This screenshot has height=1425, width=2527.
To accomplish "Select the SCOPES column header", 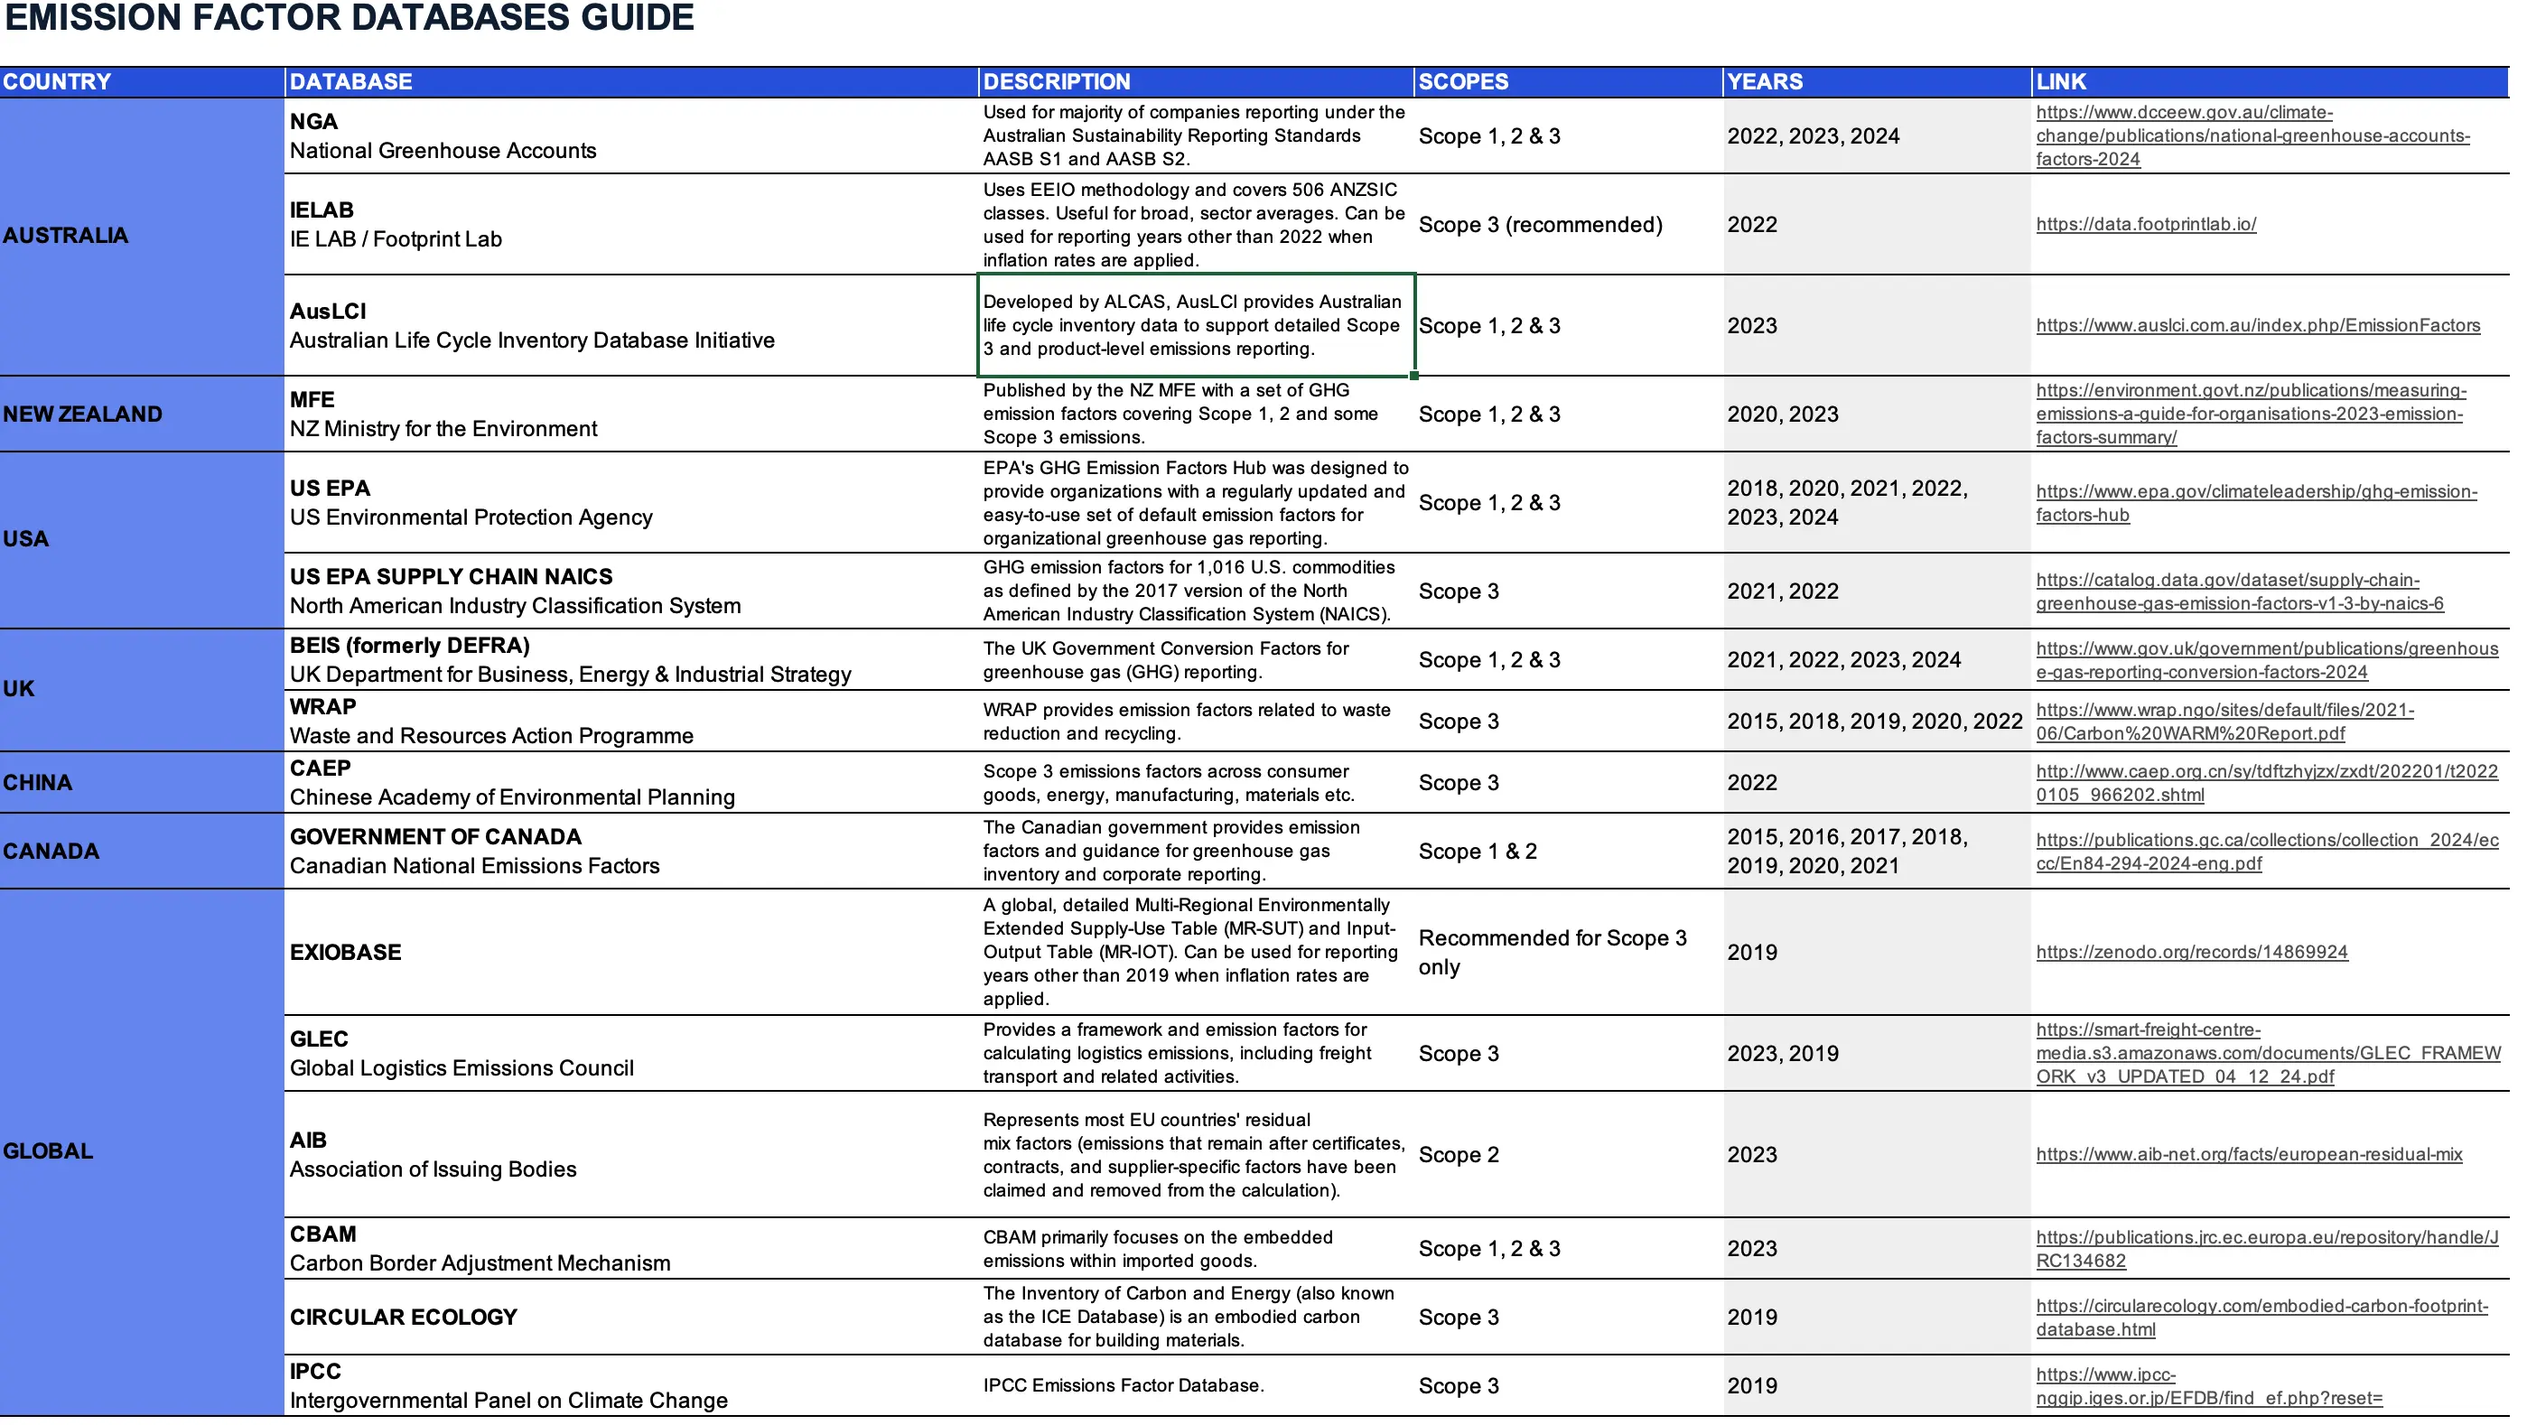I will 1568,81.
